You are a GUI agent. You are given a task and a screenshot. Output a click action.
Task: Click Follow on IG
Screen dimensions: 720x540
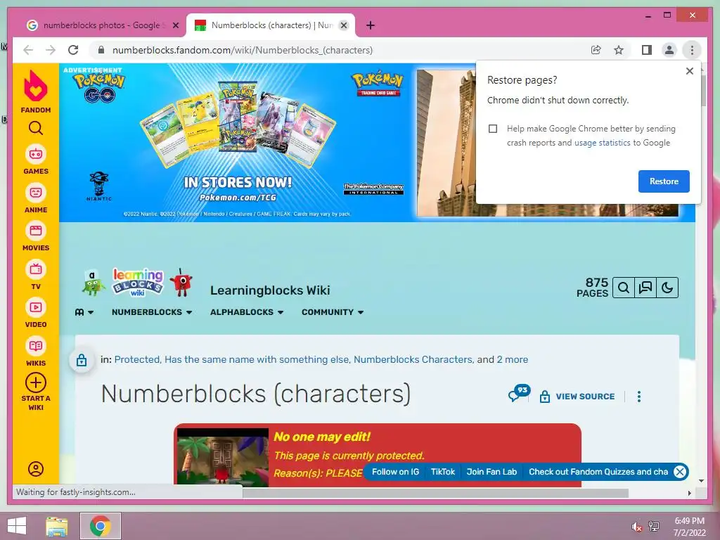pos(395,472)
